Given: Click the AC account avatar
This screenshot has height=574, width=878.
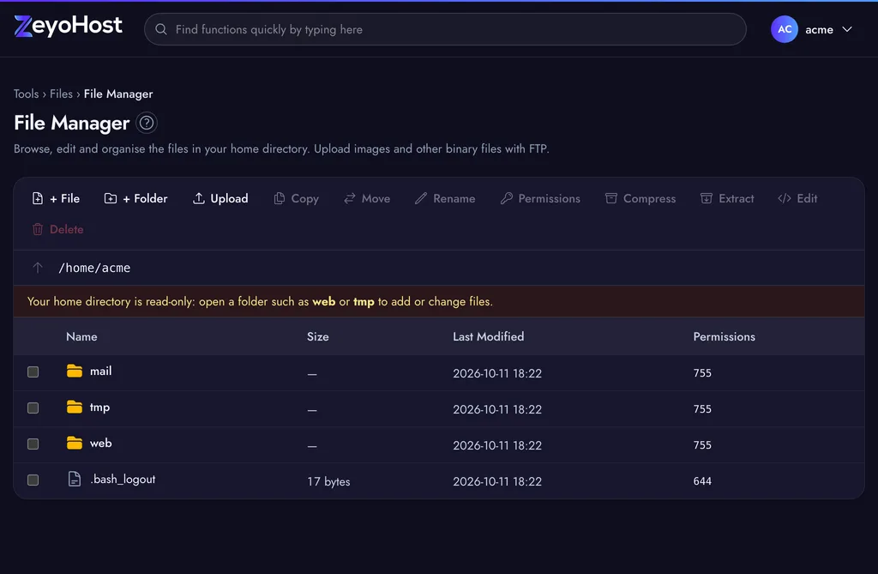Looking at the screenshot, I should tap(784, 29).
